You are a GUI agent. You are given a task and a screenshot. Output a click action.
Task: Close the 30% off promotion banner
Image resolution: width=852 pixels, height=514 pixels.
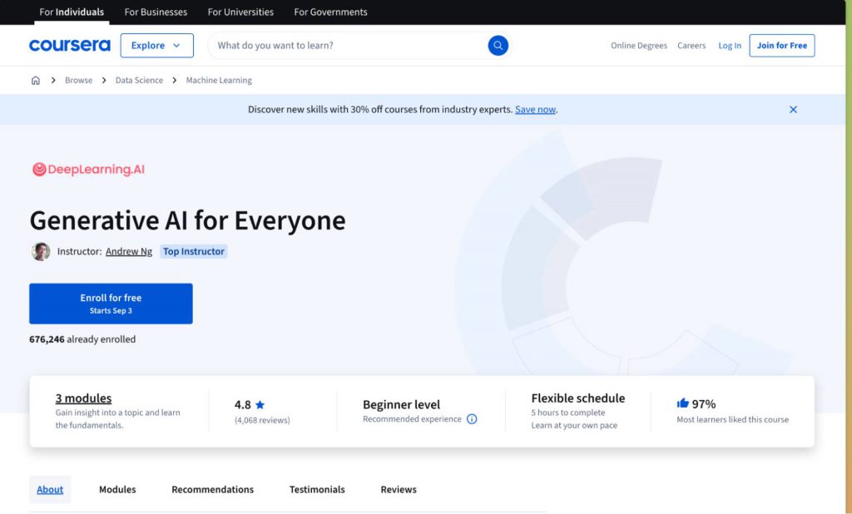tap(793, 110)
